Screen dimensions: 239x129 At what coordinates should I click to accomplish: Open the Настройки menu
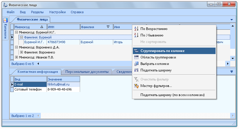(57, 12)
